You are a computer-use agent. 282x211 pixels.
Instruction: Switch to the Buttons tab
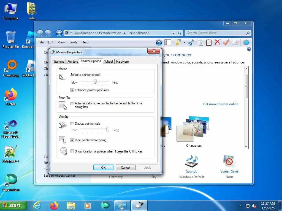tap(59, 62)
